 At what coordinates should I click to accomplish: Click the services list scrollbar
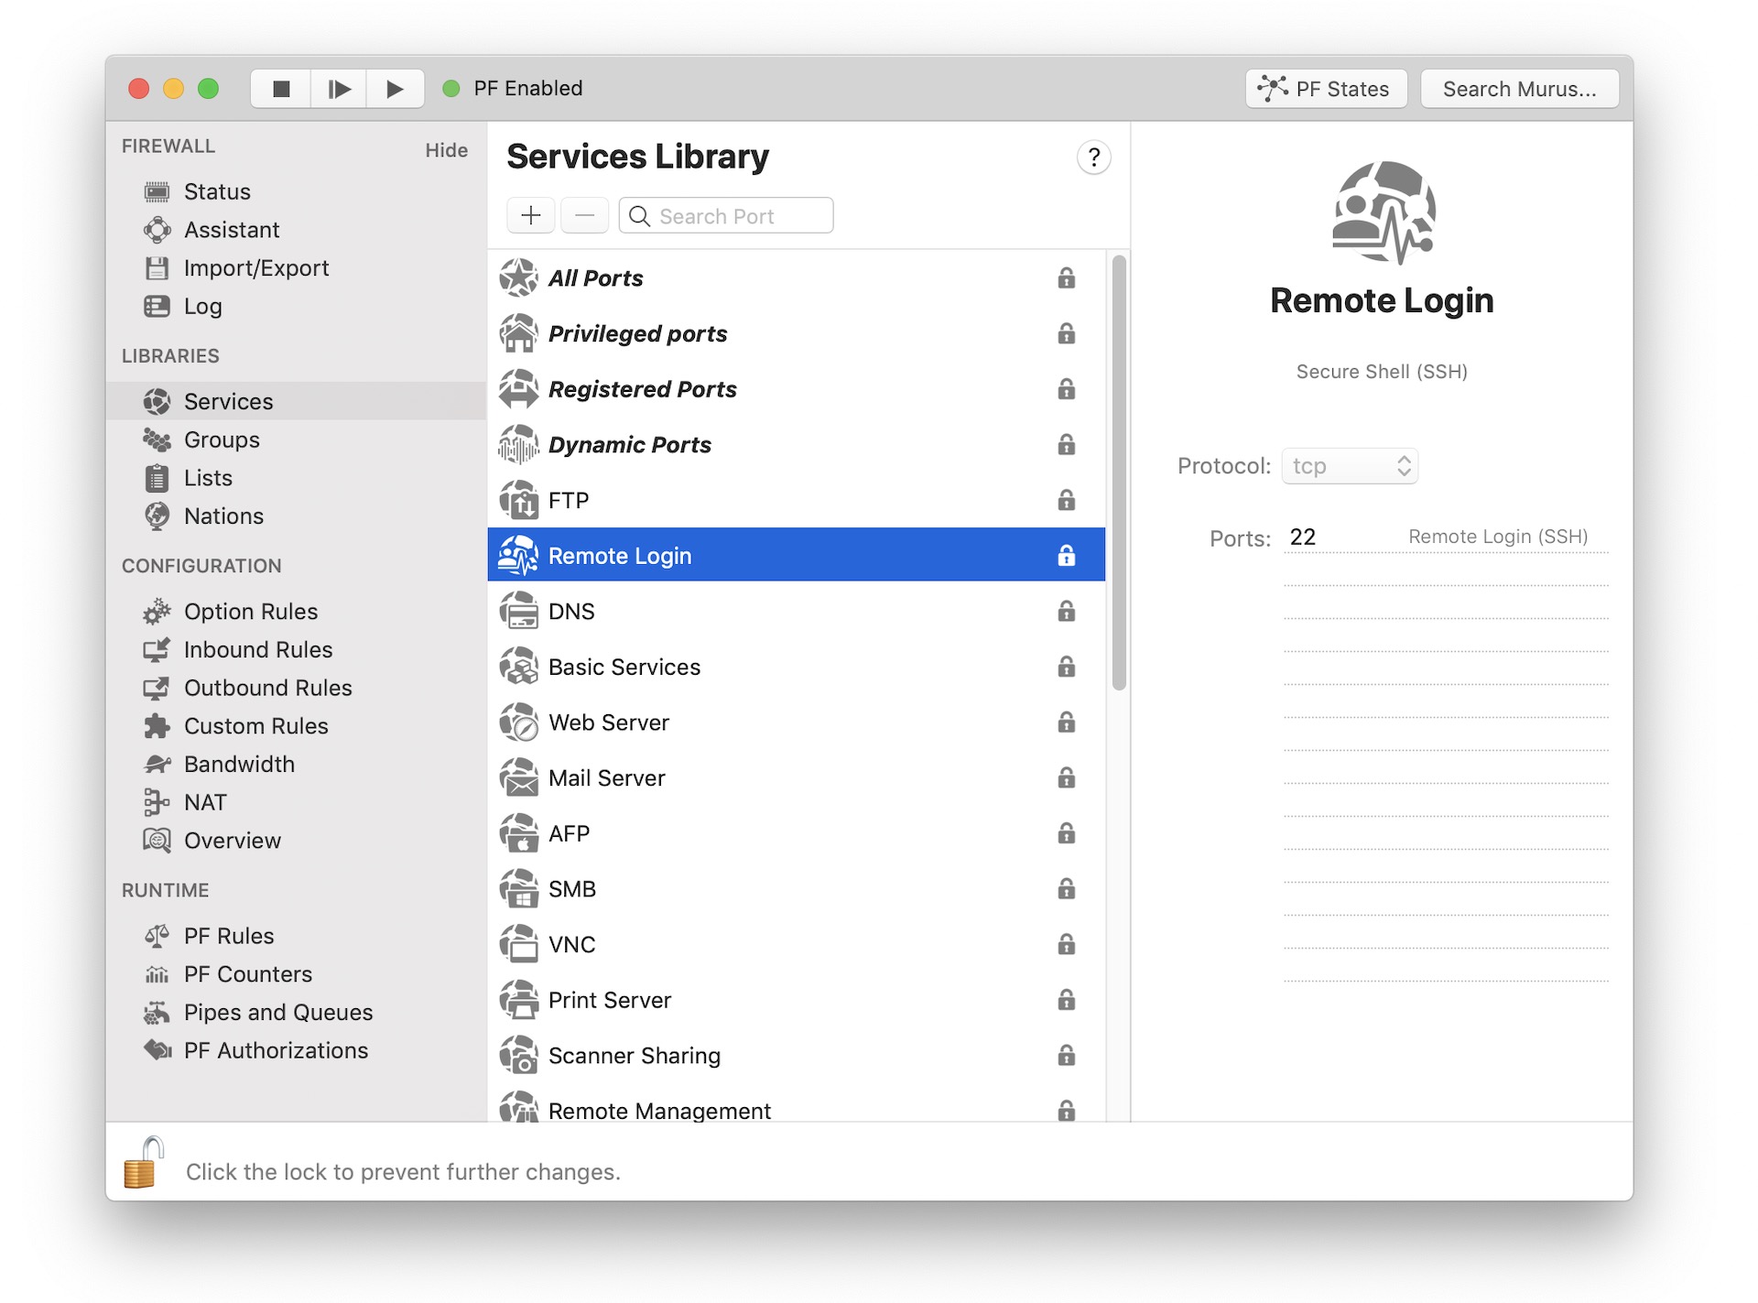click(x=1118, y=472)
